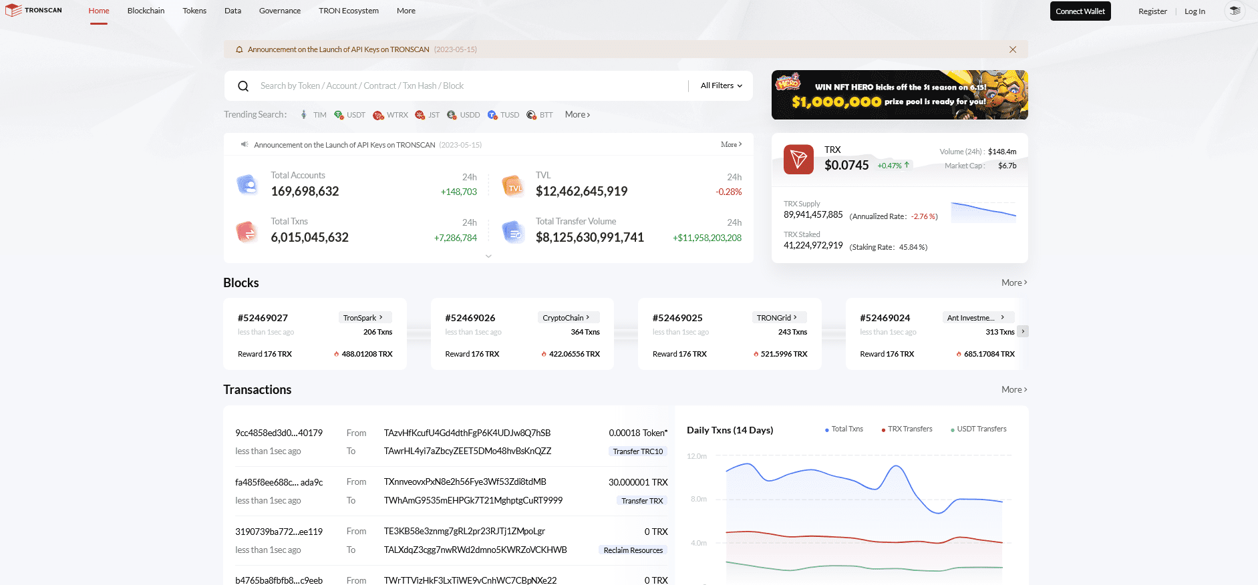Open Data menu
This screenshot has width=1258, height=585.
[232, 11]
